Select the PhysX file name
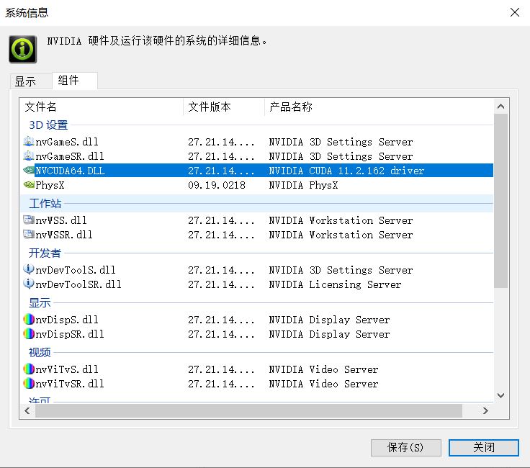 50,185
